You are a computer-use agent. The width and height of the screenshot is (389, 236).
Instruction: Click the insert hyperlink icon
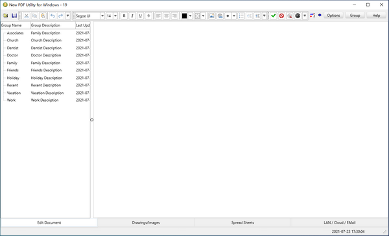220,16
